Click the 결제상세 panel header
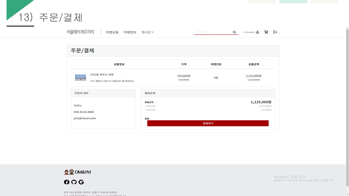349x196 pixels. (208, 93)
